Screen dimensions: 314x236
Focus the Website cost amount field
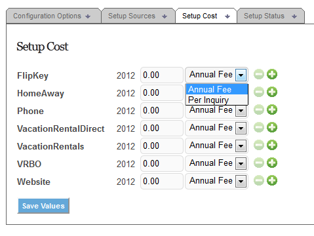coord(162,181)
